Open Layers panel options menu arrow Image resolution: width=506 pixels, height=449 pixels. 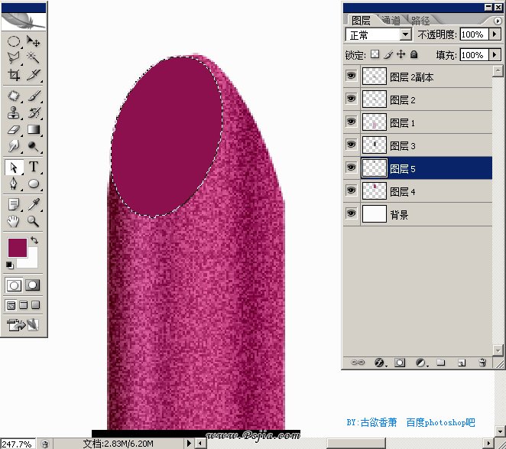click(498, 21)
